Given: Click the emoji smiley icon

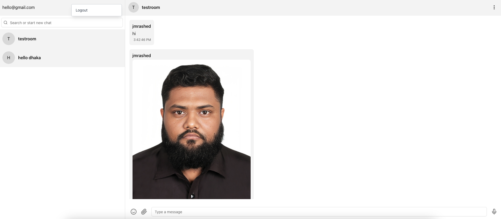Looking at the screenshot, I should pyautogui.click(x=134, y=212).
